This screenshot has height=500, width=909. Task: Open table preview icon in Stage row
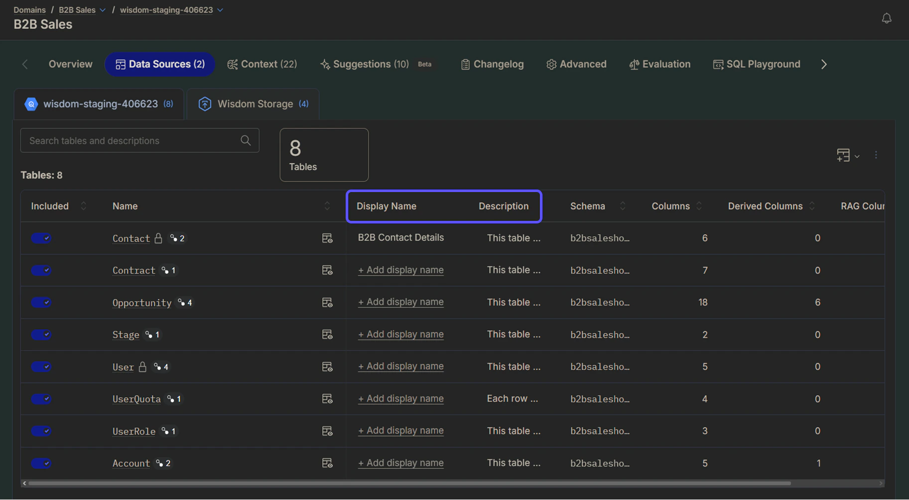click(327, 334)
